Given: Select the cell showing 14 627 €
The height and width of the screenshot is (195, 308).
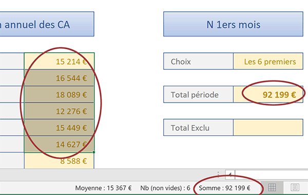Looking at the screenshot, I should click(60, 144).
